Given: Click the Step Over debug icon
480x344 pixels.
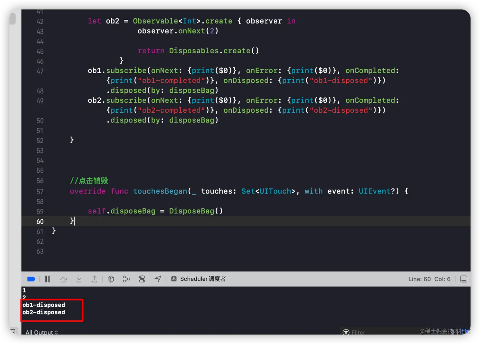Looking at the screenshot, I should coord(63,279).
